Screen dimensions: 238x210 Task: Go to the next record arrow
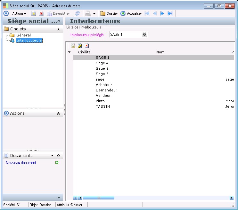[x=162, y=13]
